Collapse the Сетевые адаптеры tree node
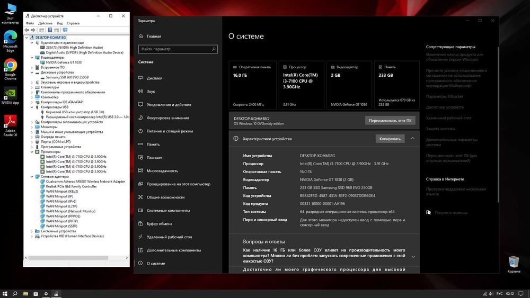 [x=32, y=176]
